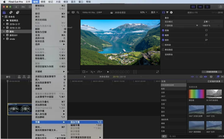Toggle viewer full screen icon
Viewport: 224px width, 139px height.
157,72
